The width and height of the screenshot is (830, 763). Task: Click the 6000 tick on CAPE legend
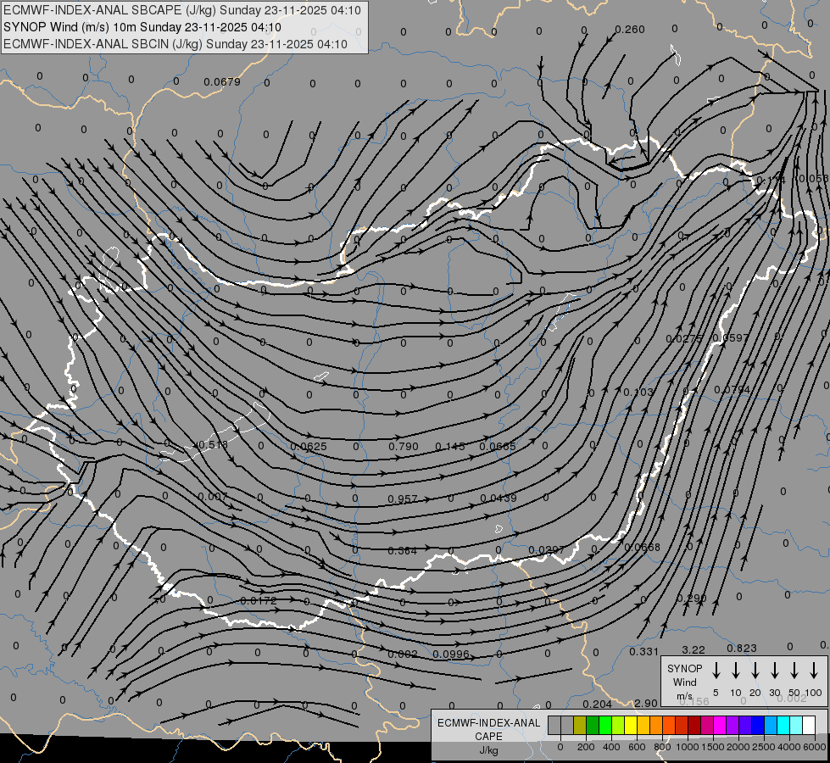pyautogui.click(x=815, y=747)
